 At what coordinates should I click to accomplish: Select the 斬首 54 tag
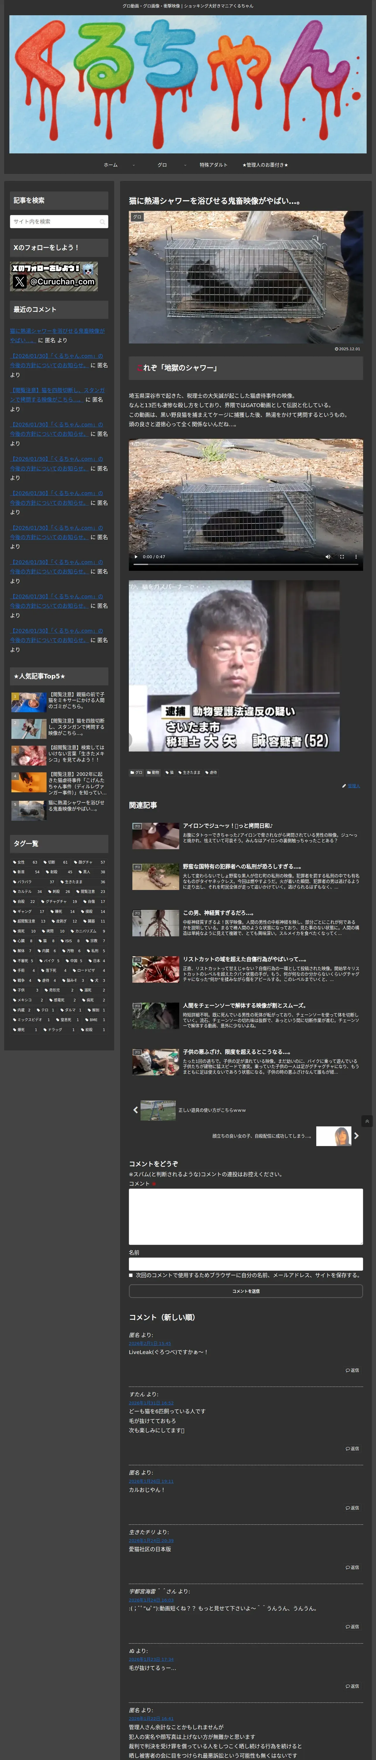click(x=27, y=872)
